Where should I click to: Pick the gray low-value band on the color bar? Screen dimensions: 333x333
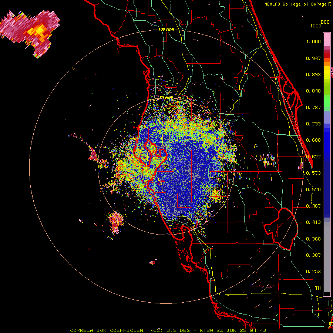tap(327, 257)
